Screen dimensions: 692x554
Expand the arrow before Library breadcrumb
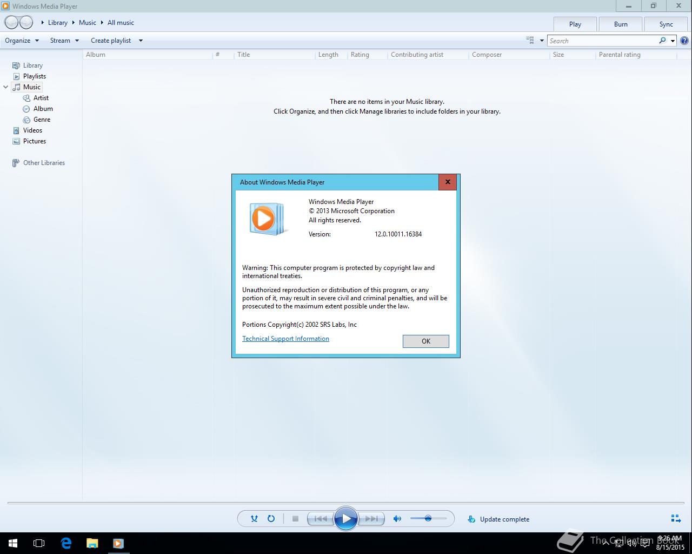(x=43, y=23)
